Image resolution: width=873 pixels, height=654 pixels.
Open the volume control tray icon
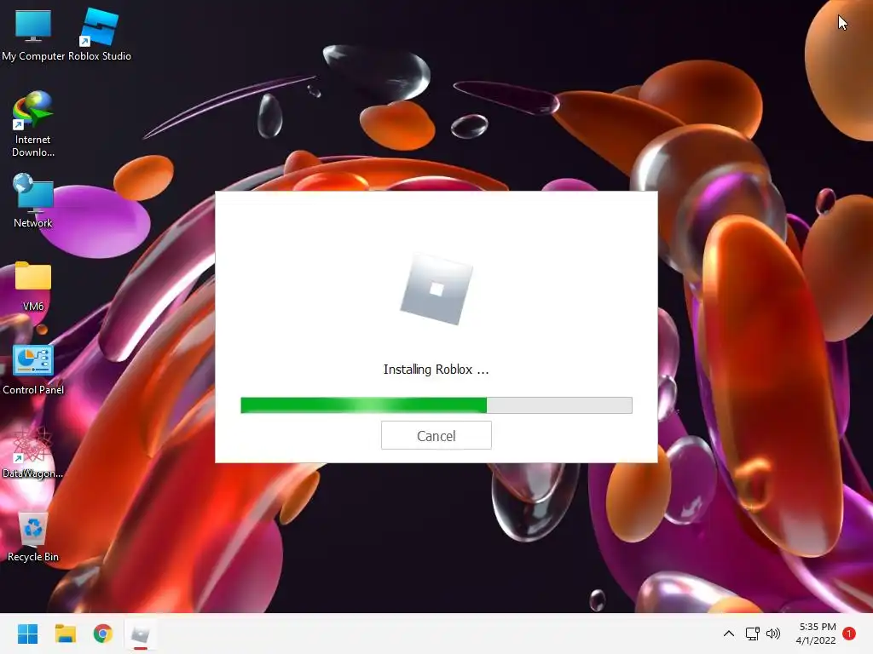773,634
